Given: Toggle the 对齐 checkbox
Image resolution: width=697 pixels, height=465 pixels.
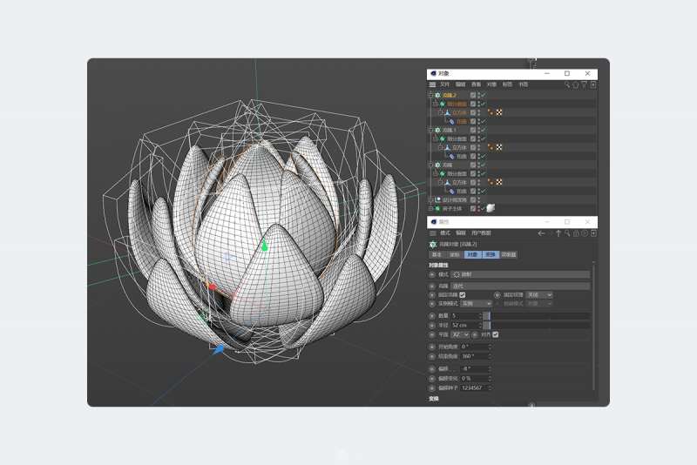Looking at the screenshot, I should [496, 334].
